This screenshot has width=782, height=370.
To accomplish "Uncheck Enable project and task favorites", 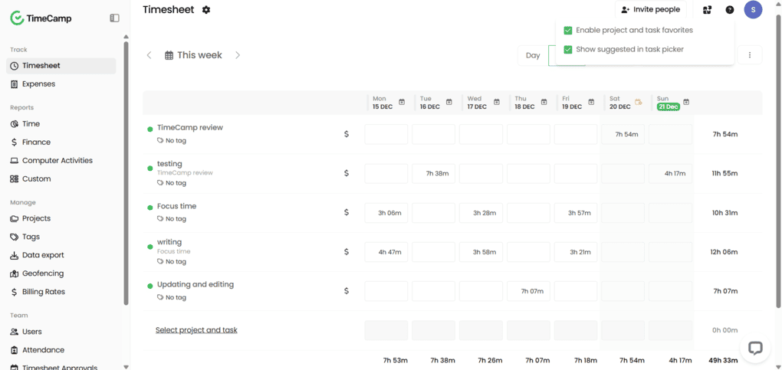I will click(x=567, y=31).
